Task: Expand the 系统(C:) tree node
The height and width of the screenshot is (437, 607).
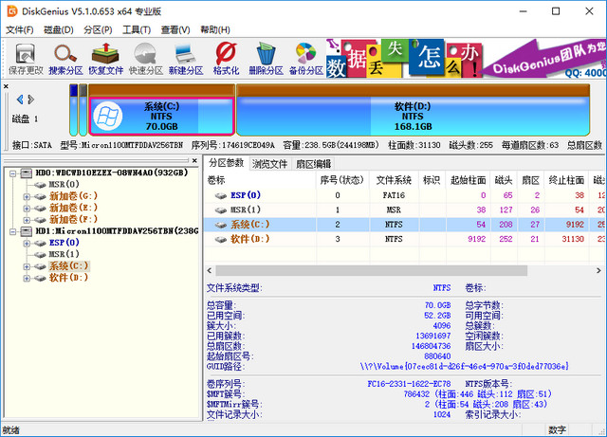Action: [27, 266]
